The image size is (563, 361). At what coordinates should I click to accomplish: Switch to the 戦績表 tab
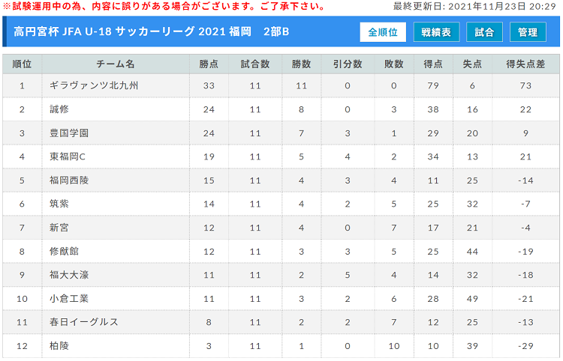tap(436, 32)
